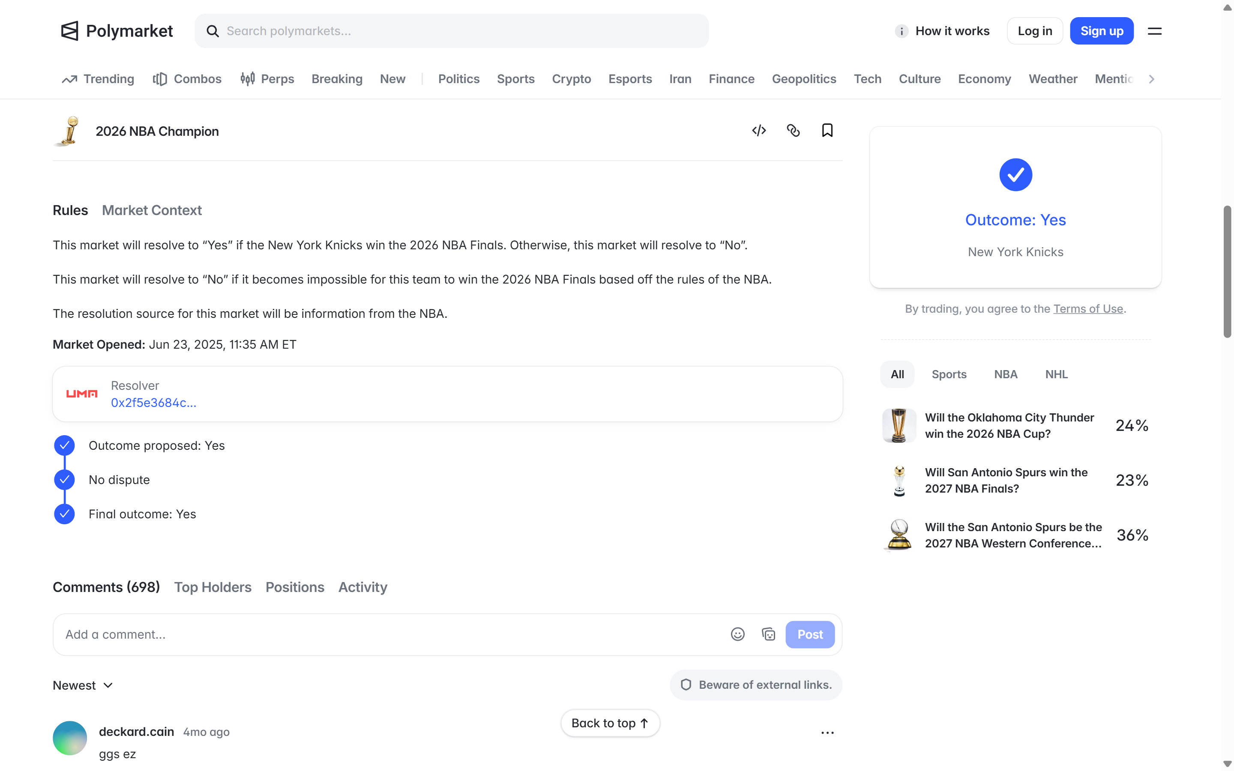Copy the market link icon
The image size is (1234, 771).
click(793, 131)
